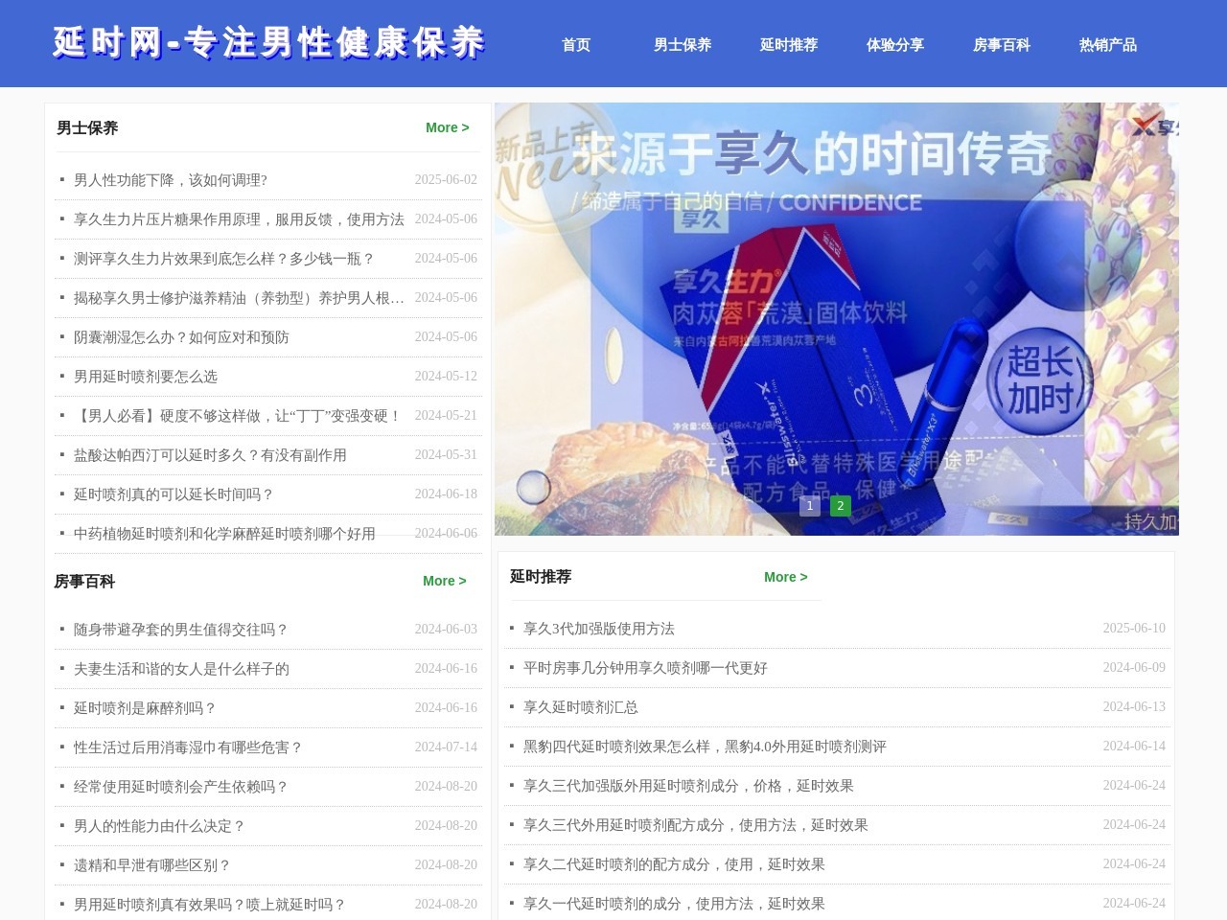Click More link in 延时推荐 panel
The width and height of the screenshot is (1227, 920).
click(785, 577)
